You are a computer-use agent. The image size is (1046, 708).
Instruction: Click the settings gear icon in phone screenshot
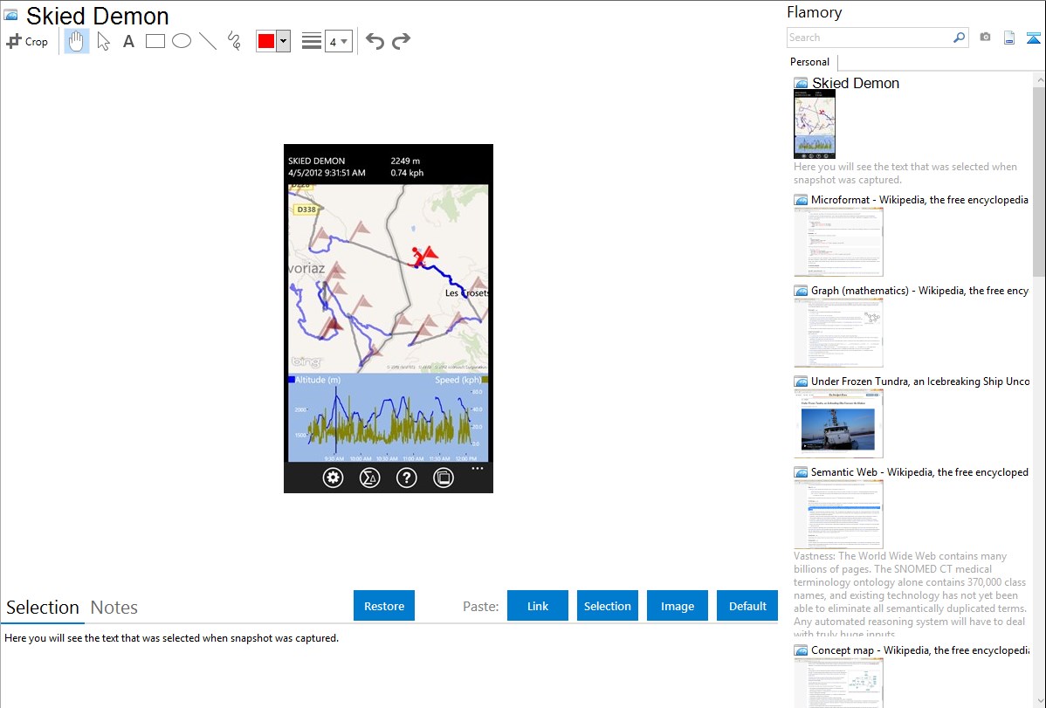pyautogui.click(x=333, y=478)
